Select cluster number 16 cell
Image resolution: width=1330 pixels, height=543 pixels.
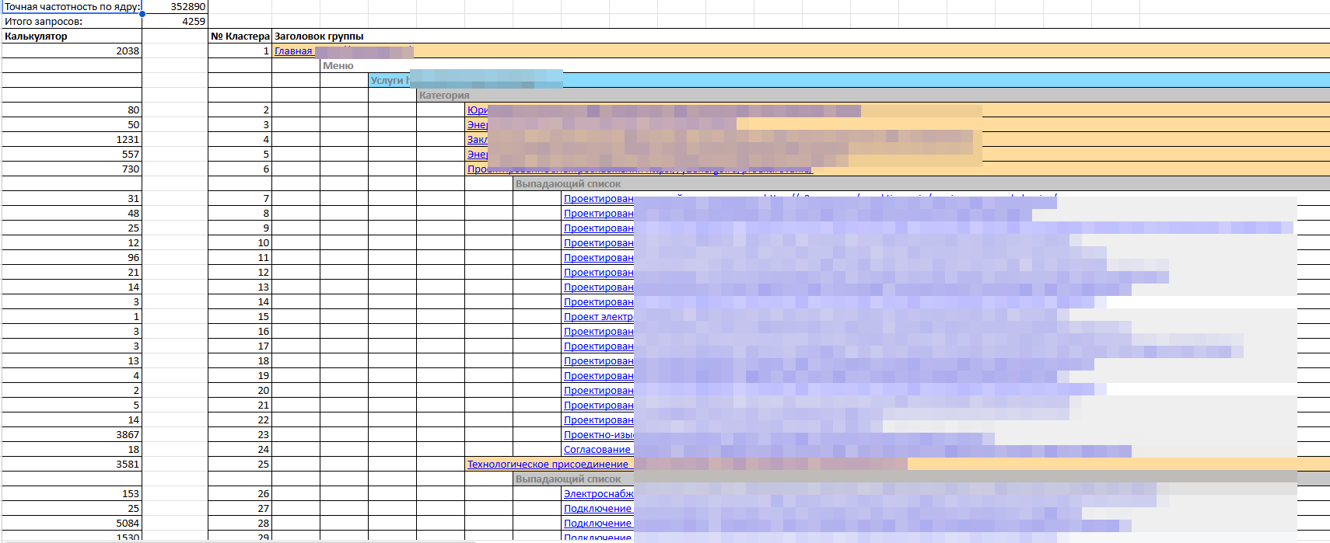point(240,332)
